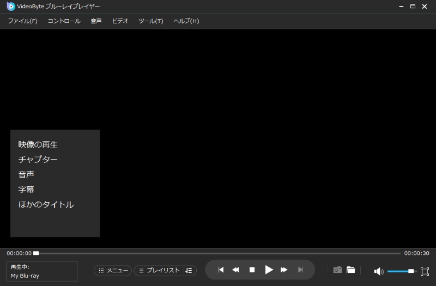Viewport: 436px width, 286px height.
Task: Open the snapshot folder icon
Action: coord(351,270)
